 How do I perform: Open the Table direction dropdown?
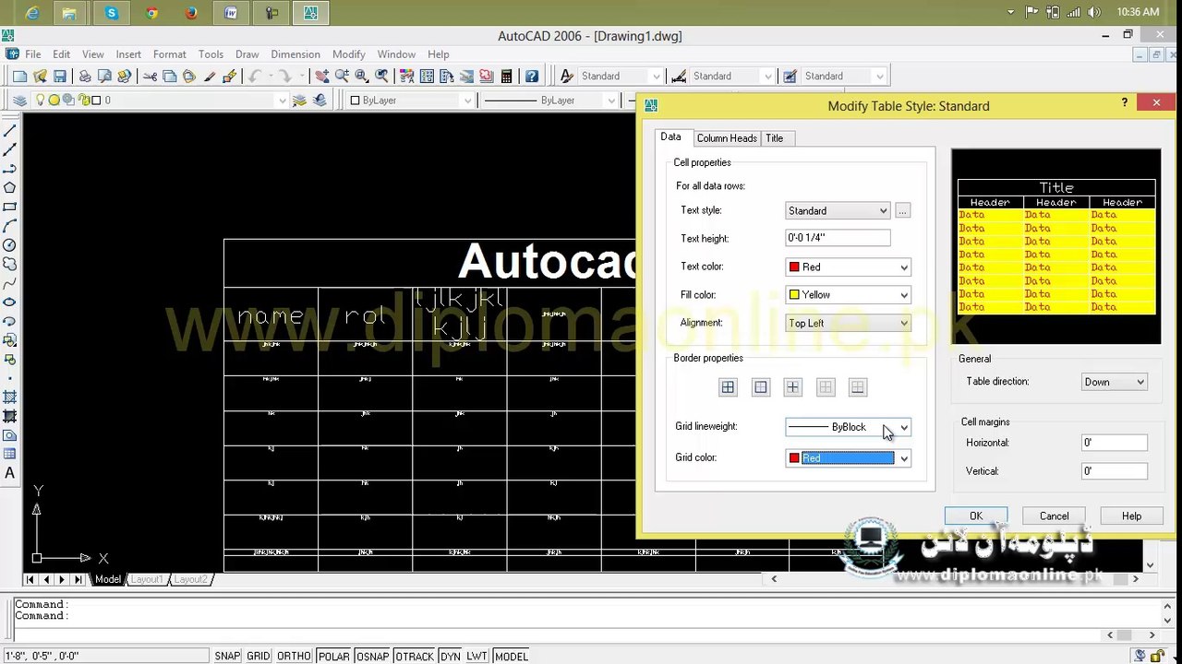(x=1114, y=382)
